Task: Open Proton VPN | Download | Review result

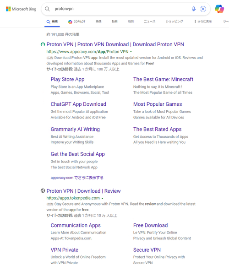Action: coord(83,191)
